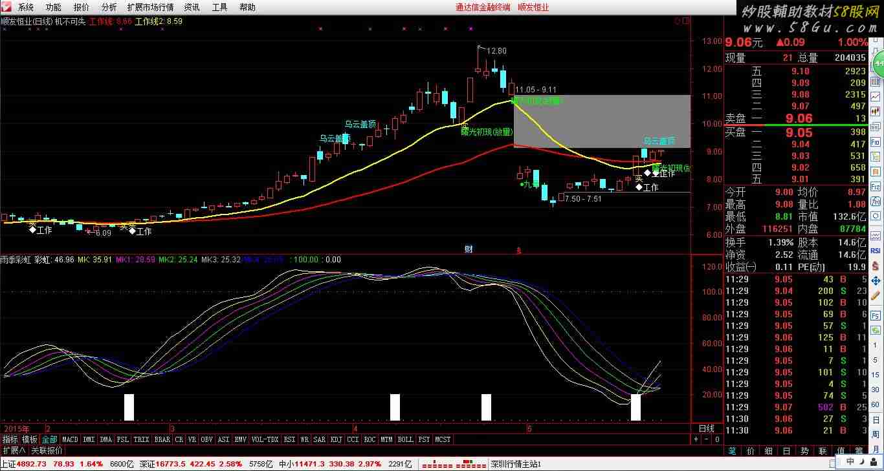
Task: Open the 日线 period selector
Action: click(x=707, y=428)
